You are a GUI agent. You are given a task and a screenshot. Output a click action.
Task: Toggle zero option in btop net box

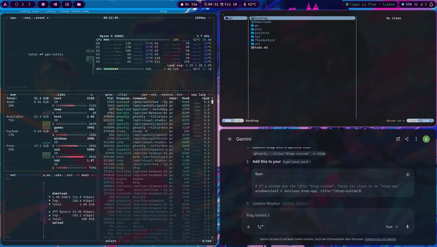[x=69, y=175]
